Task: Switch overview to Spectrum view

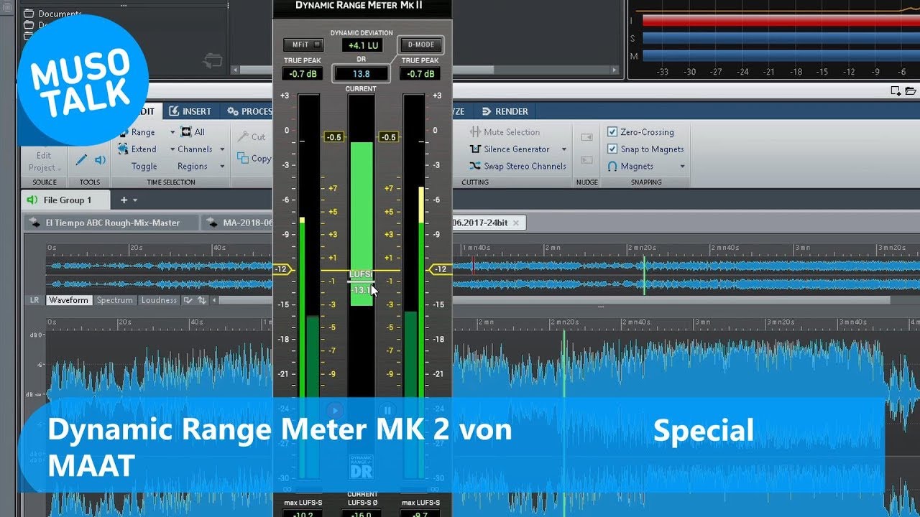Action: tap(115, 300)
